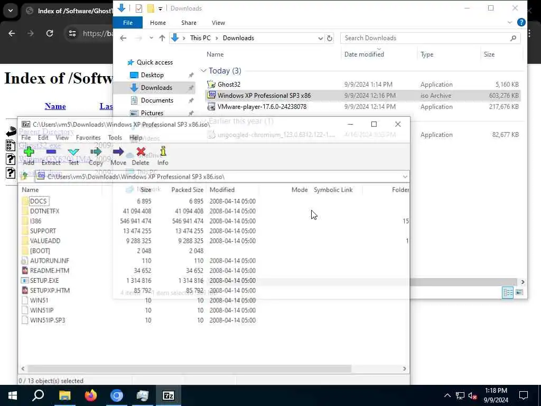Image resolution: width=541 pixels, height=406 pixels.
Task: Click the 7-Zip taskbar icon
Action: pos(169,395)
